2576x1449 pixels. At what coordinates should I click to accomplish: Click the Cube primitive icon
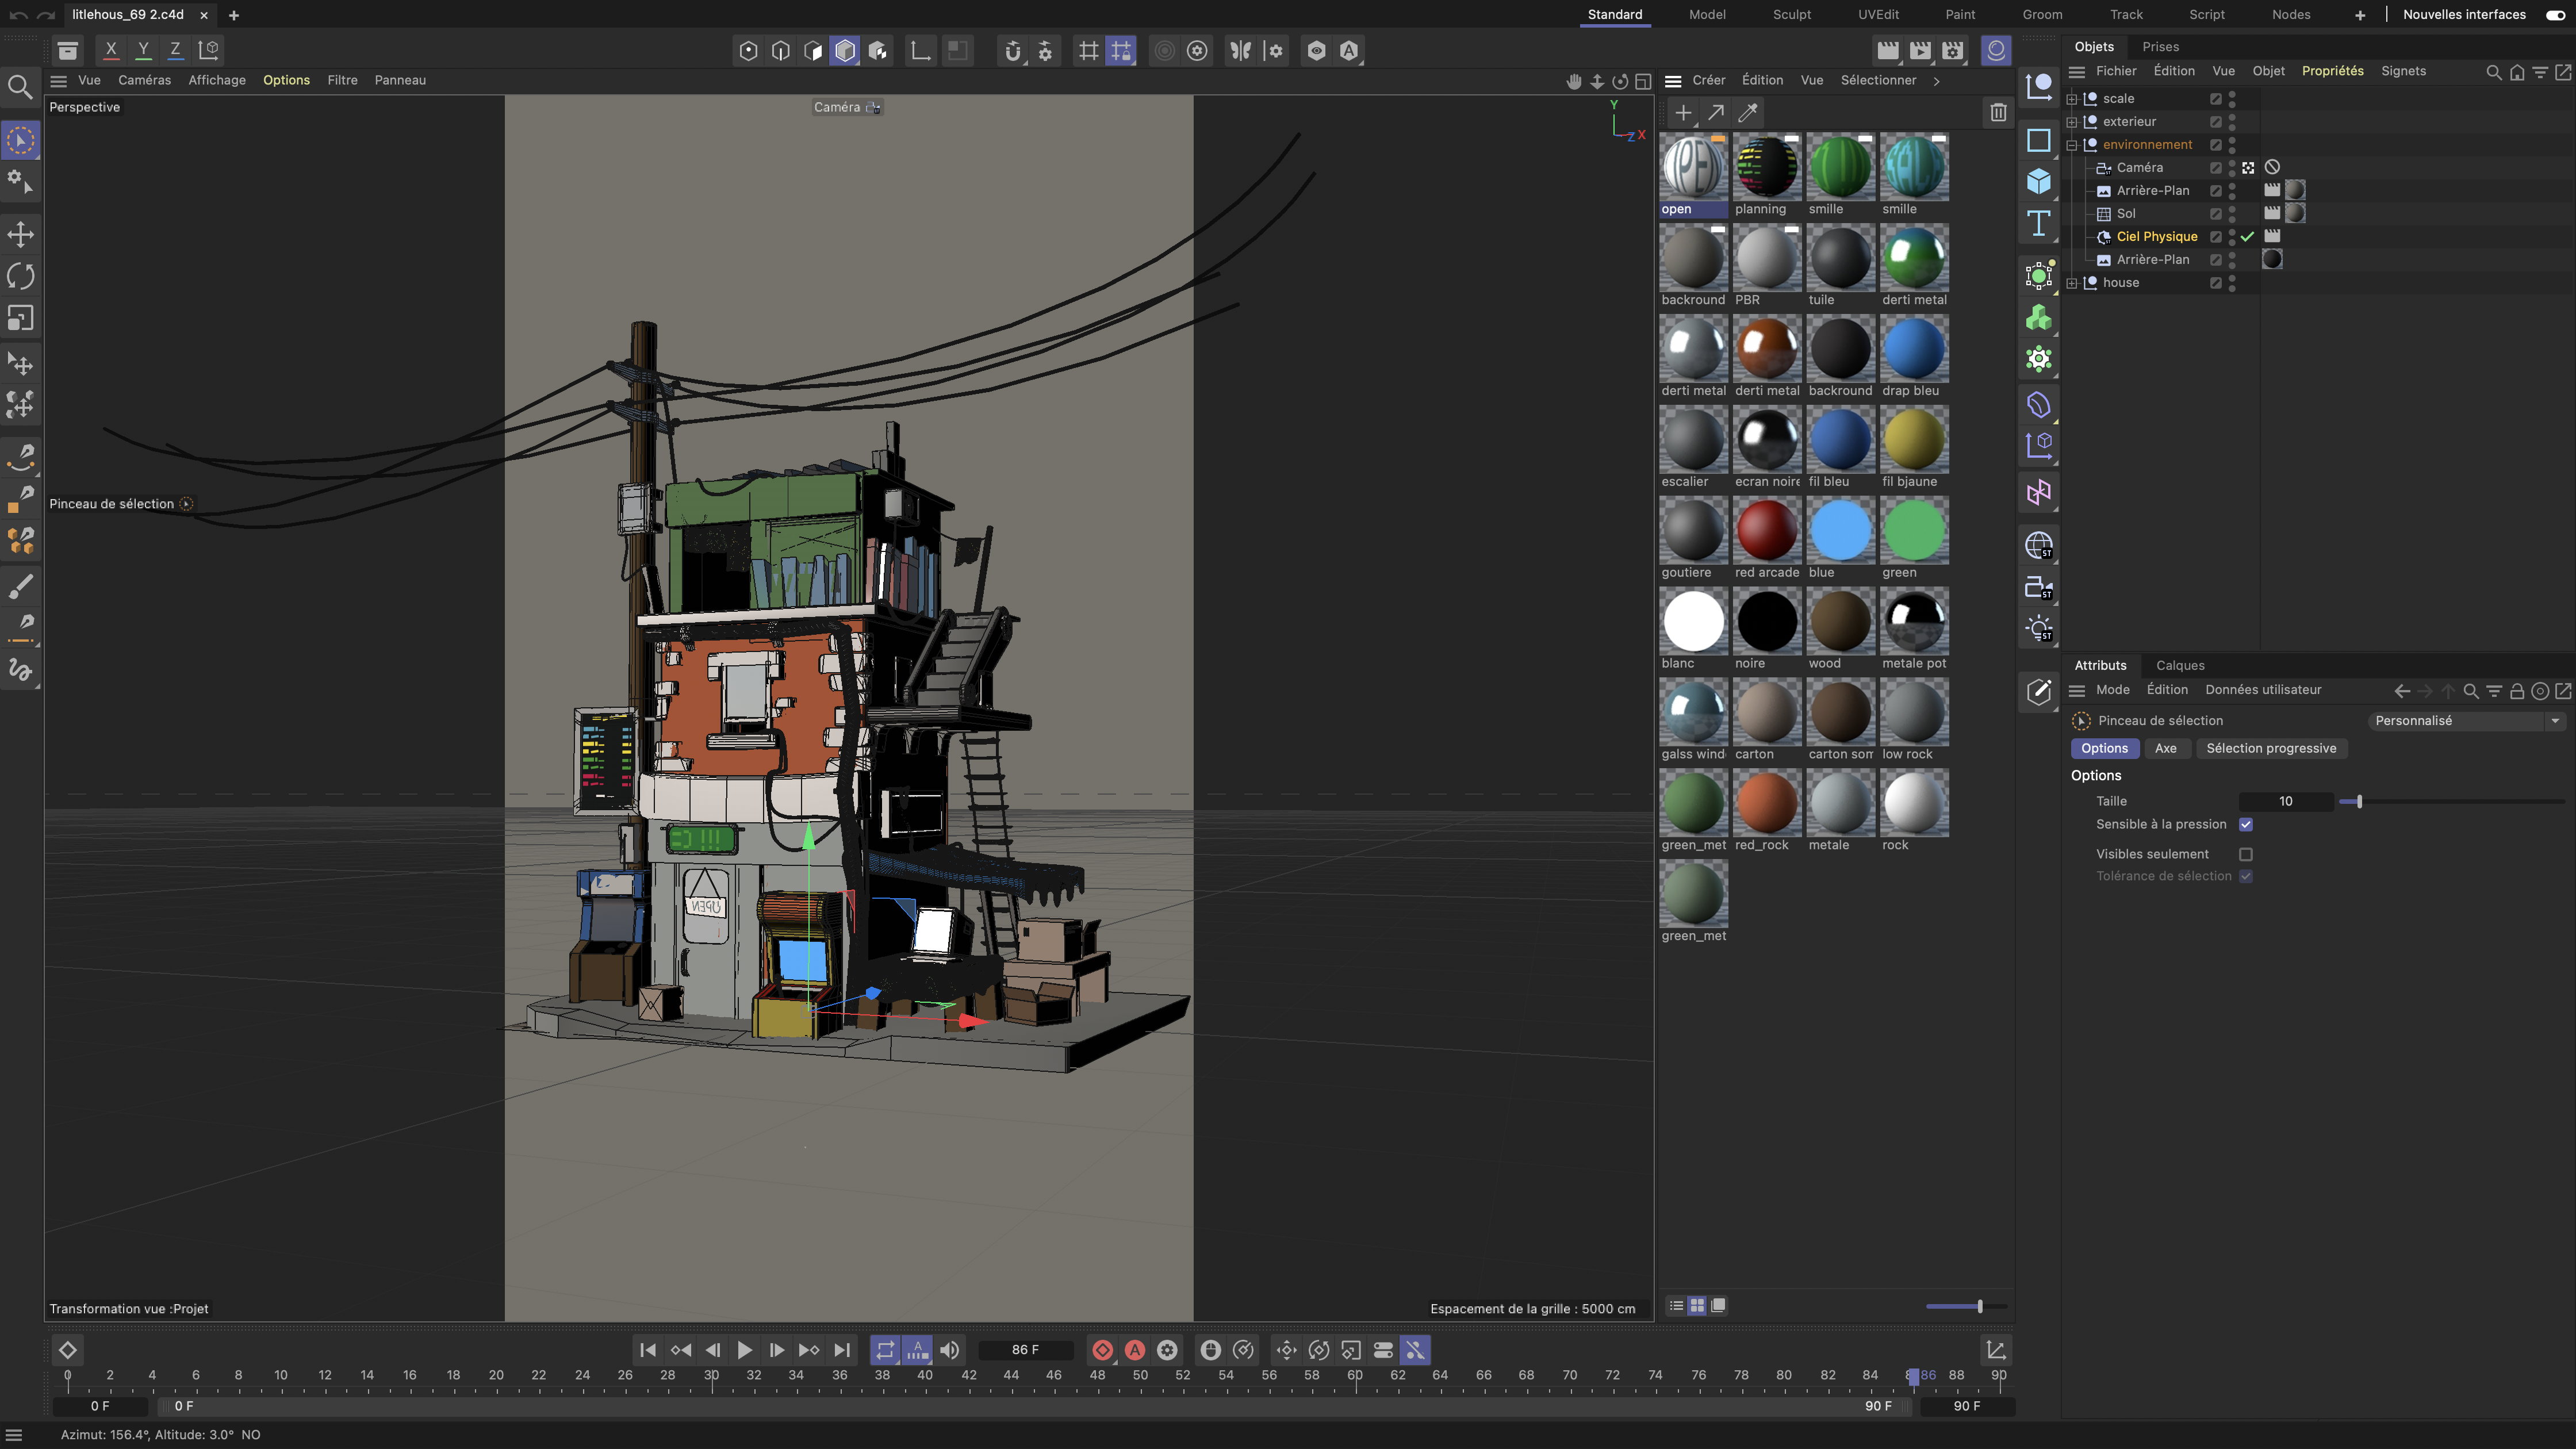point(2038,182)
